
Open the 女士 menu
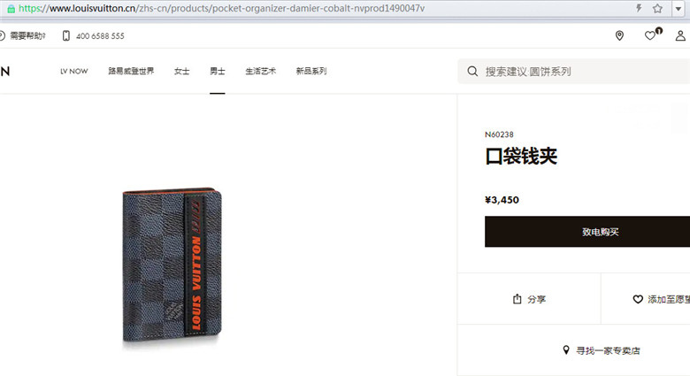coord(181,71)
